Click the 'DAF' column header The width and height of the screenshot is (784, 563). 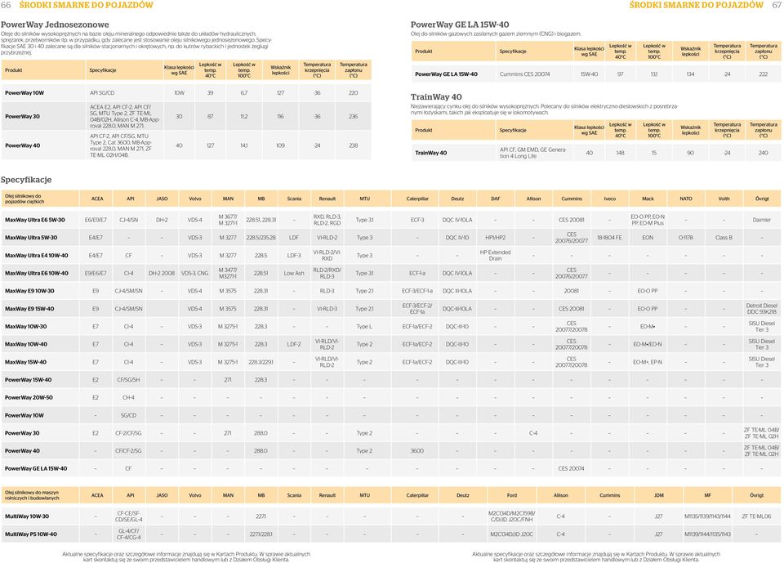tap(496, 199)
